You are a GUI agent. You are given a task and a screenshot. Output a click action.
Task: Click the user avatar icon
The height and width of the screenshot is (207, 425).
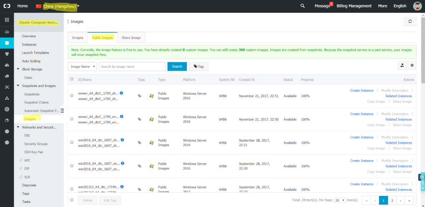(418, 6)
